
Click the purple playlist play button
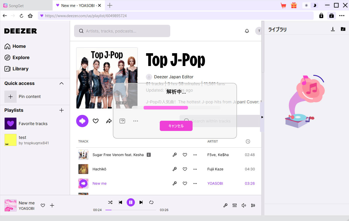click(x=82, y=121)
